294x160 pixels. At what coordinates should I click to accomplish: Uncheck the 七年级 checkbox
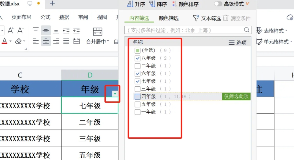pos(138,81)
